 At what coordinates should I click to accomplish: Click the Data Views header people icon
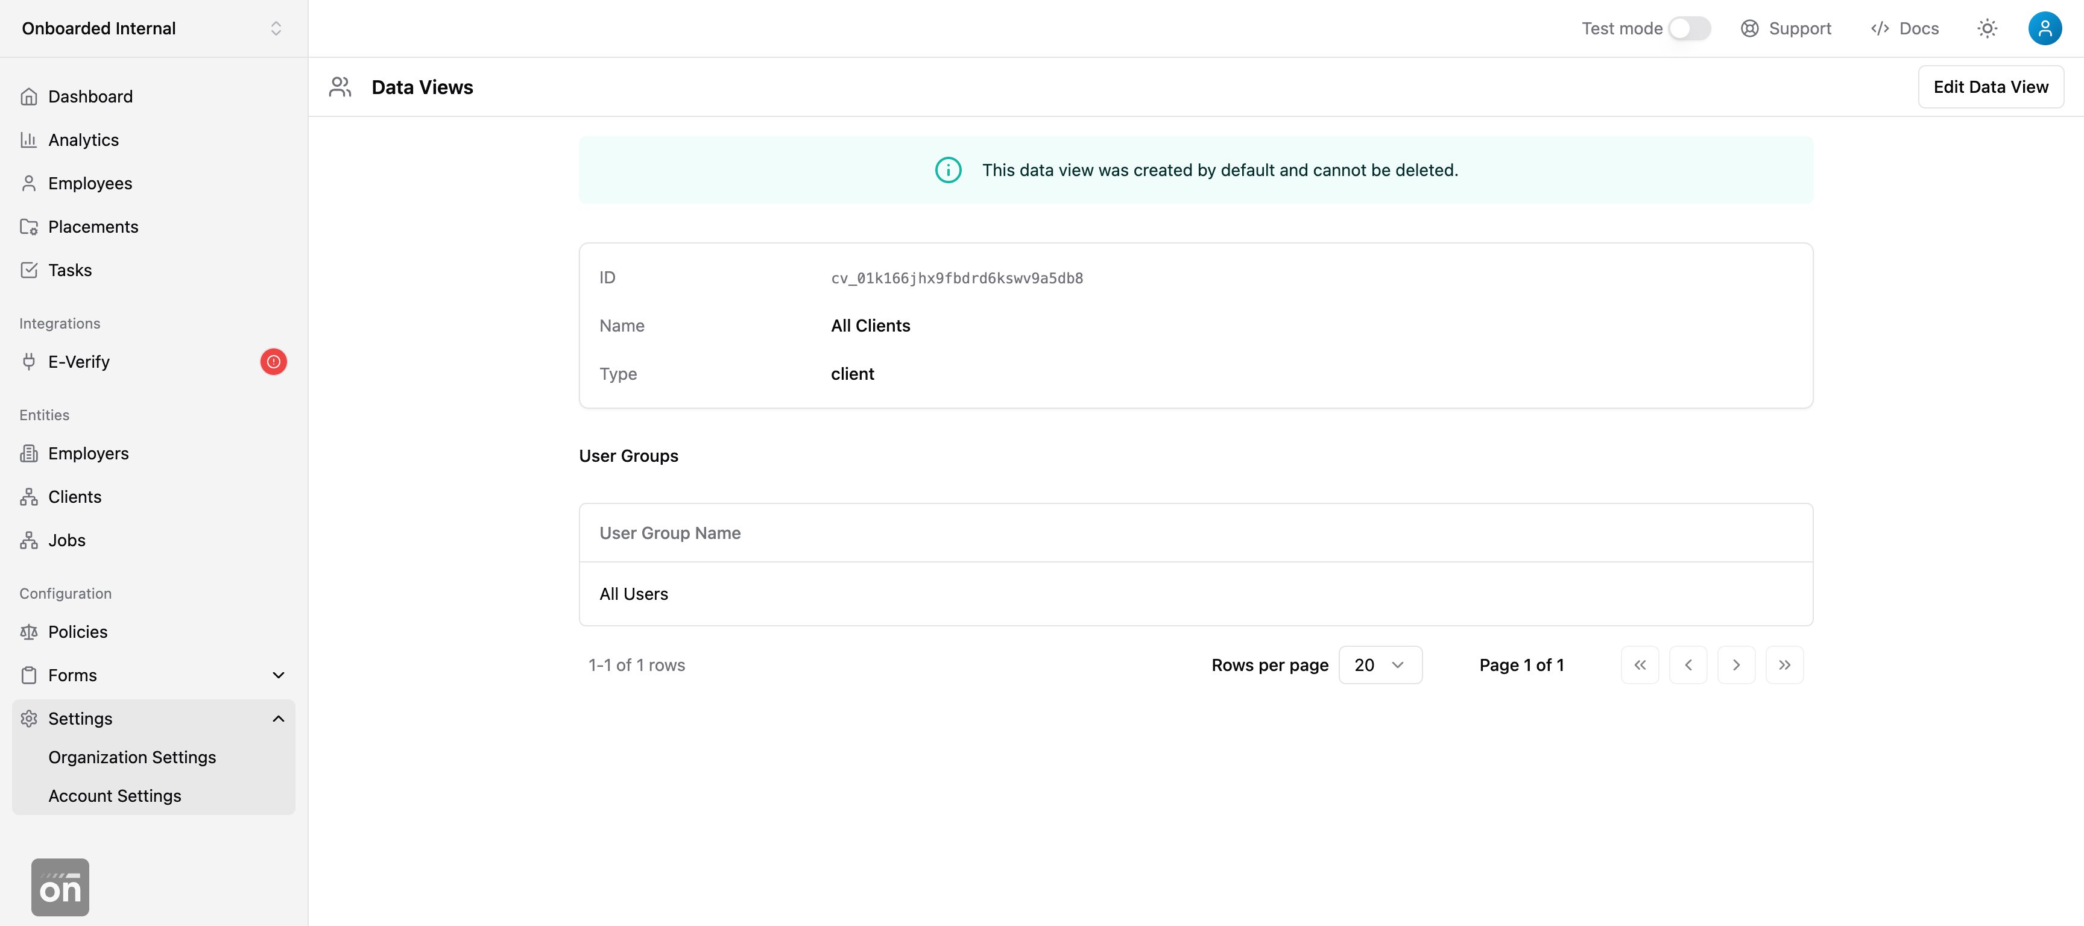click(339, 87)
